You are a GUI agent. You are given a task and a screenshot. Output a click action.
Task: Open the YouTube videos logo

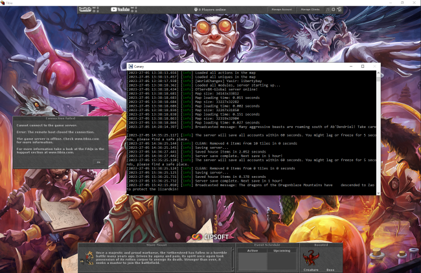120,10
